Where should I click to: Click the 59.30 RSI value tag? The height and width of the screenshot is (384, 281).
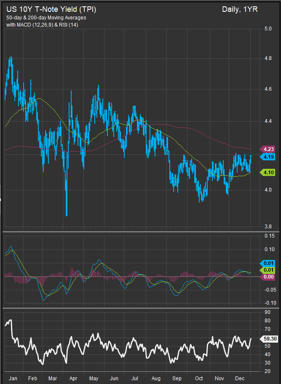(269, 338)
